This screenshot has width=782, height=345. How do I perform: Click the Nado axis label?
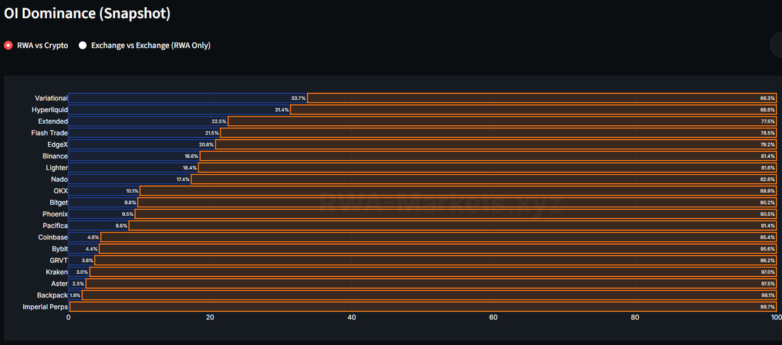coord(59,179)
